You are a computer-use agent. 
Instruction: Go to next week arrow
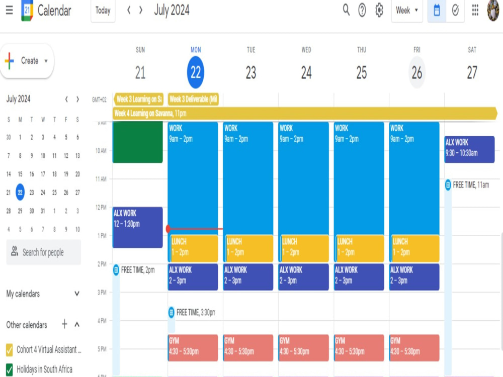click(140, 10)
